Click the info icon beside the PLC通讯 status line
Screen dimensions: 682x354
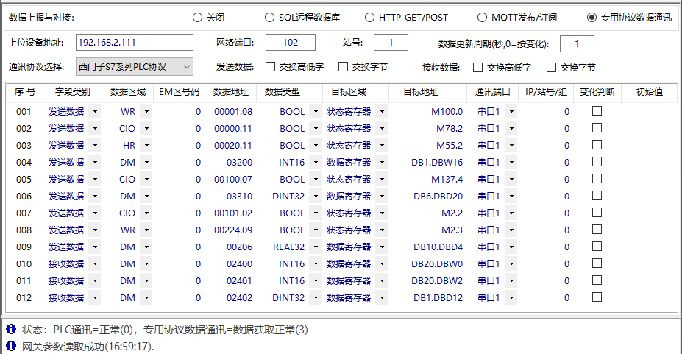click(10, 330)
